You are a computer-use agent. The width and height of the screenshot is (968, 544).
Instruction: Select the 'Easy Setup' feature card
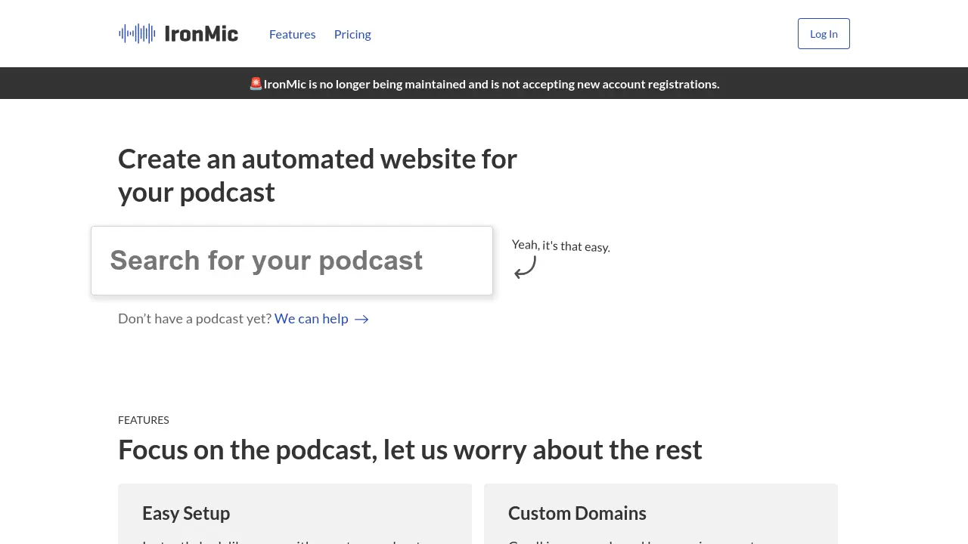coord(295,513)
